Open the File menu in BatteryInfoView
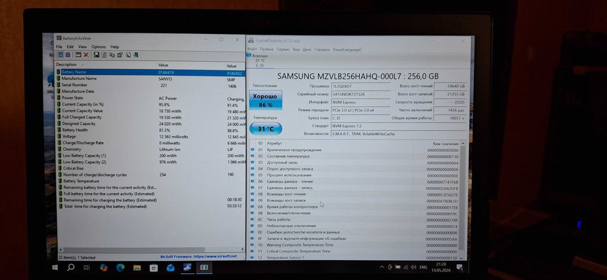The height and width of the screenshot is (280, 607). [59, 47]
